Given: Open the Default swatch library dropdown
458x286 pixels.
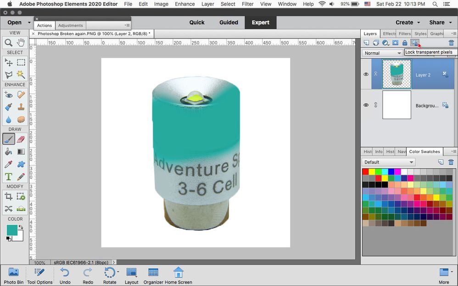Looking at the screenshot, I should coord(388,162).
